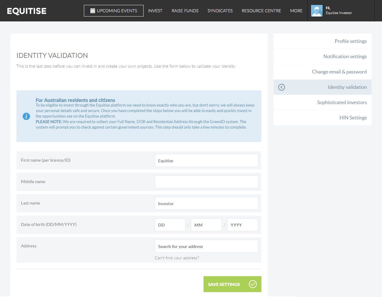
Task: Focus the First name field
Action: [206, 160]
